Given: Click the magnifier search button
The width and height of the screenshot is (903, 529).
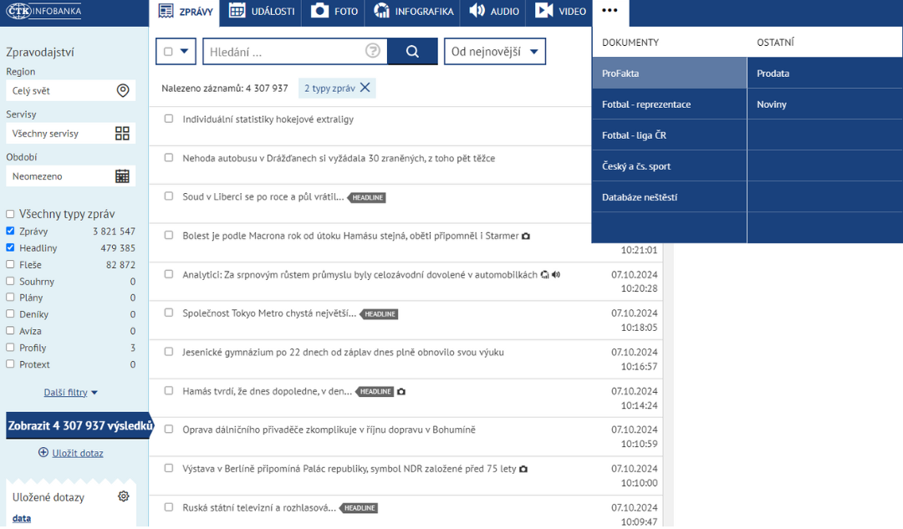Looking at the screenshot, I should (x=412, y=51).
